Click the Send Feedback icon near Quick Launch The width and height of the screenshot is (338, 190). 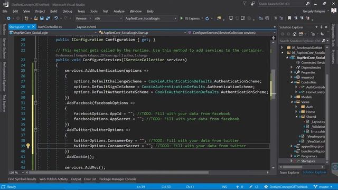tap(253, 4)
